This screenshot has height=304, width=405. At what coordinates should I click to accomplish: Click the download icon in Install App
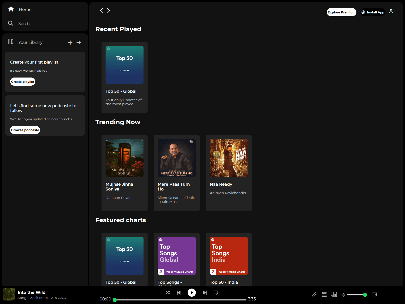(363, 12)
